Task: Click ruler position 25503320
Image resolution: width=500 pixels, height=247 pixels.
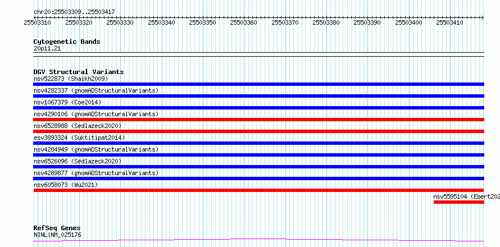Action: point(79,22)
